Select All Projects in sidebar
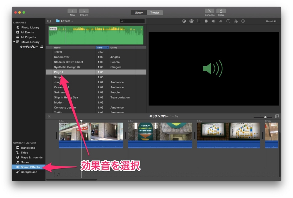This screenshot has height=198, width=293. tap(26, 37)
